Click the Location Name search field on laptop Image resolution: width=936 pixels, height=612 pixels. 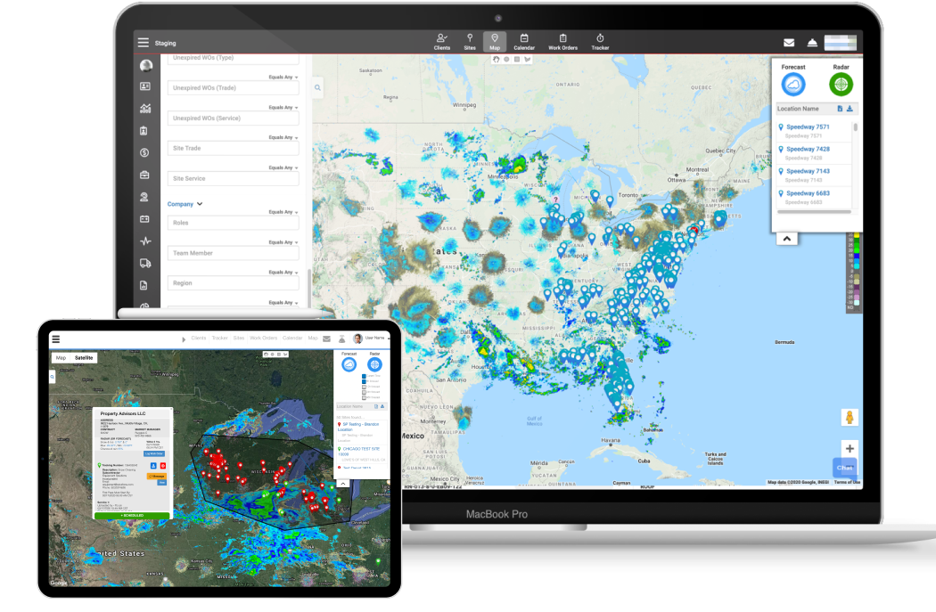coord(805,109)
